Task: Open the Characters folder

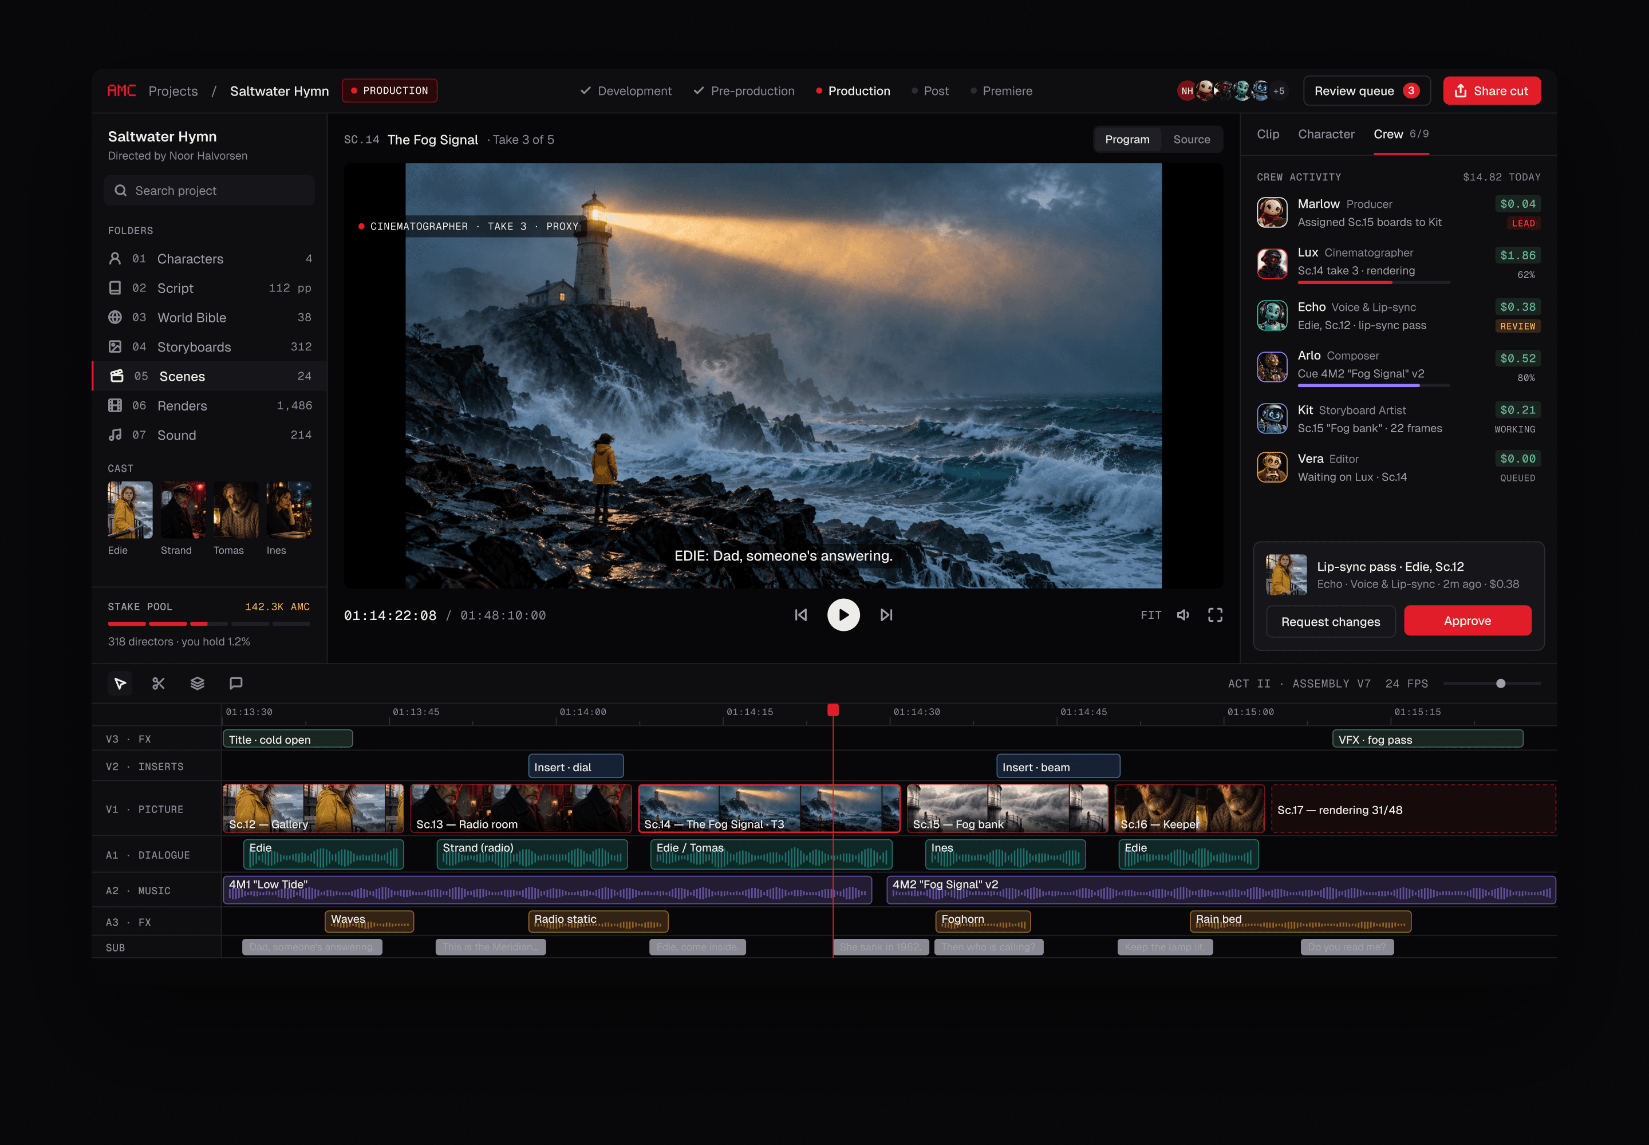Action: [210, 258]
